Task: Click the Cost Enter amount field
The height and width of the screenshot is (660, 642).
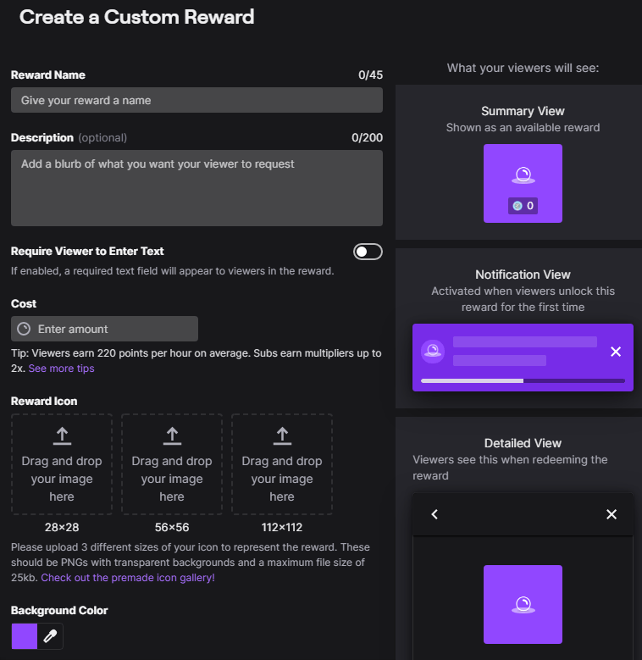Action: coord(104,329)
